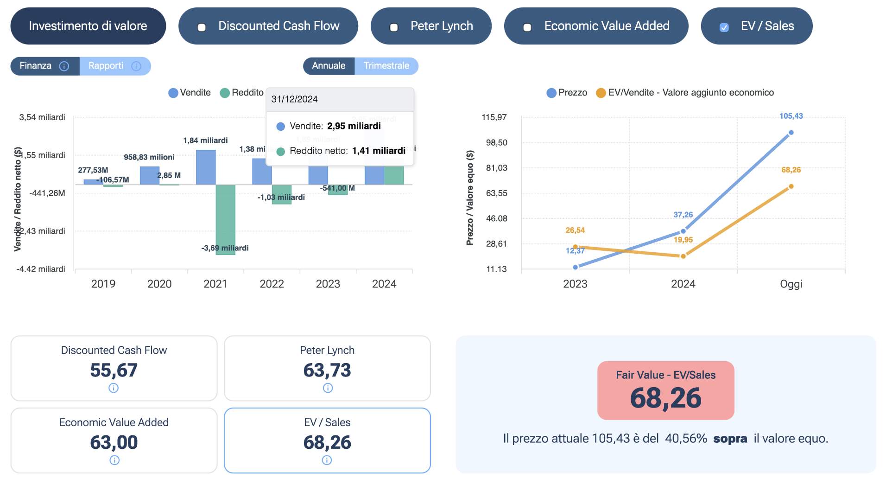Viewport: 886px width, 485px height.
Task: Open info icon under Economic Value Added value
Action: tap(114, 460)
